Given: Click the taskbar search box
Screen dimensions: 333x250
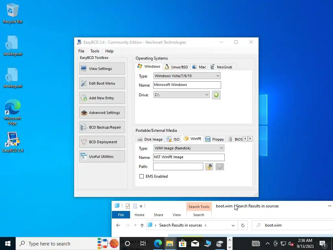Looking at the screenshot, I should [67, 243].
